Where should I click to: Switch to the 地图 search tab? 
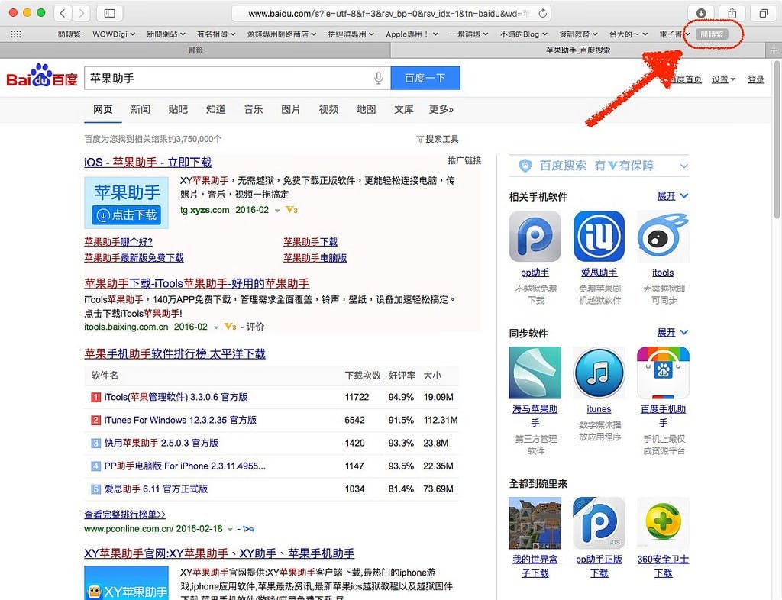[366, 109]
